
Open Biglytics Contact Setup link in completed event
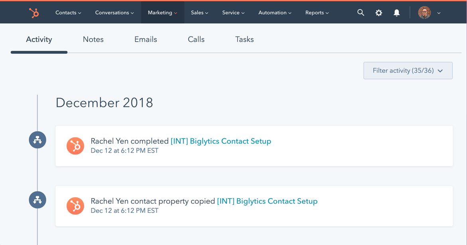click(x=221, y=141)
